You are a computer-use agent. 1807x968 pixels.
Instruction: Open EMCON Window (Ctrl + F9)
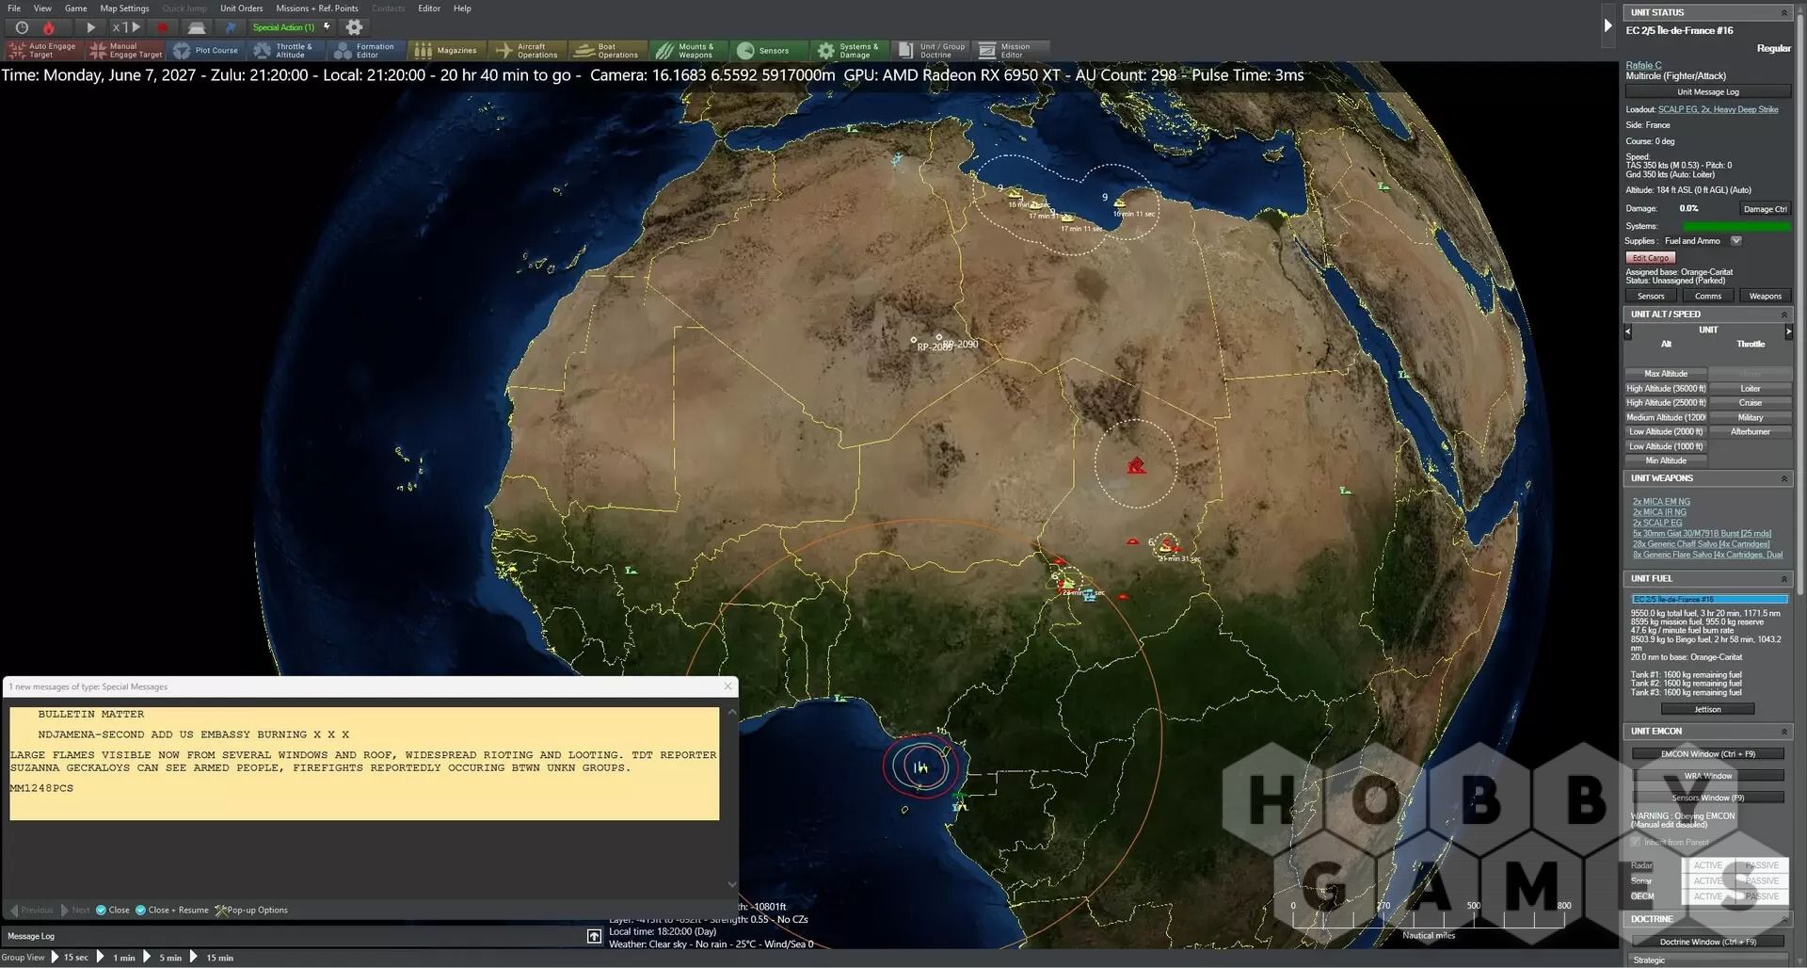tap(1707, 754)
